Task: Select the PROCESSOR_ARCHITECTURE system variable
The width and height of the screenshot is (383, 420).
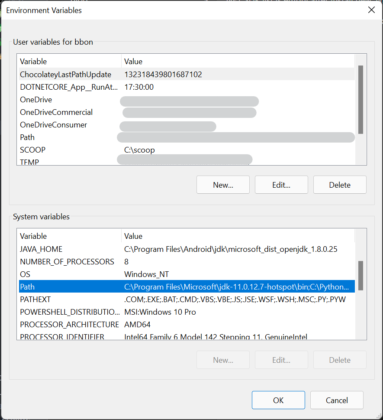Action: [x=69, y=324]
